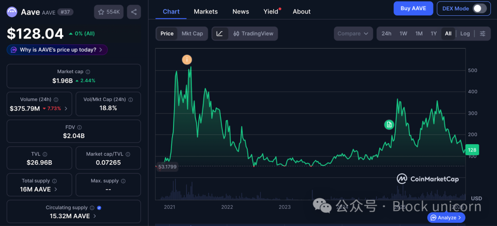Click the TVL info icon
This screenshot has width=497, height=226.
45,154
